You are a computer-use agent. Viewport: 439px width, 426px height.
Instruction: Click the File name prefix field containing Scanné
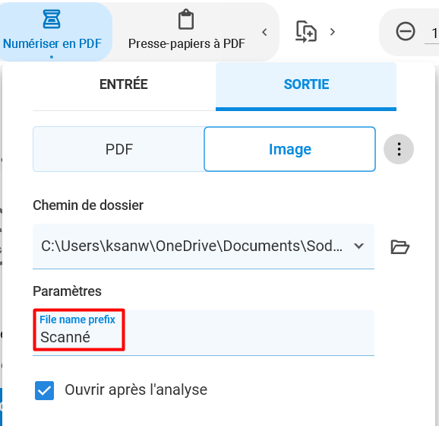point(204,332)
